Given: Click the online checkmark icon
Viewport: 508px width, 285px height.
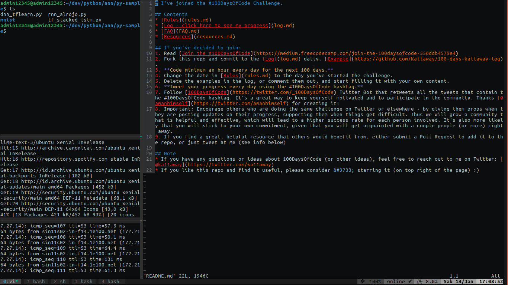Looking at the screenshot, I should click(410, 282).
